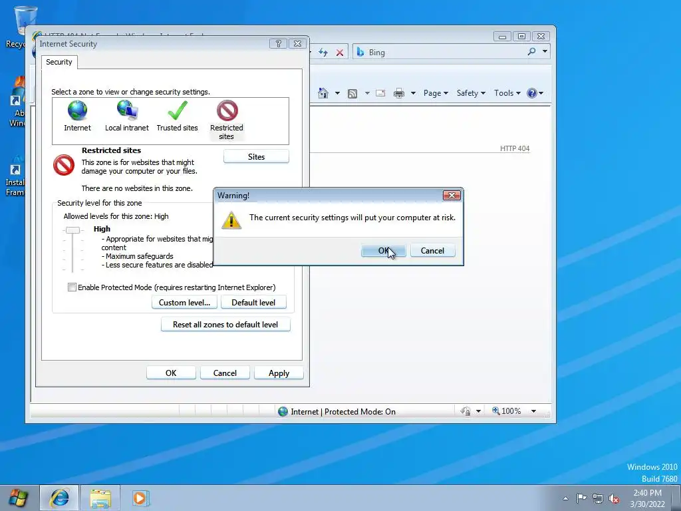The width and height of the screenshot is (681, 511).
Task: Show hidden tray icons arrow
Action: point(565,498)
